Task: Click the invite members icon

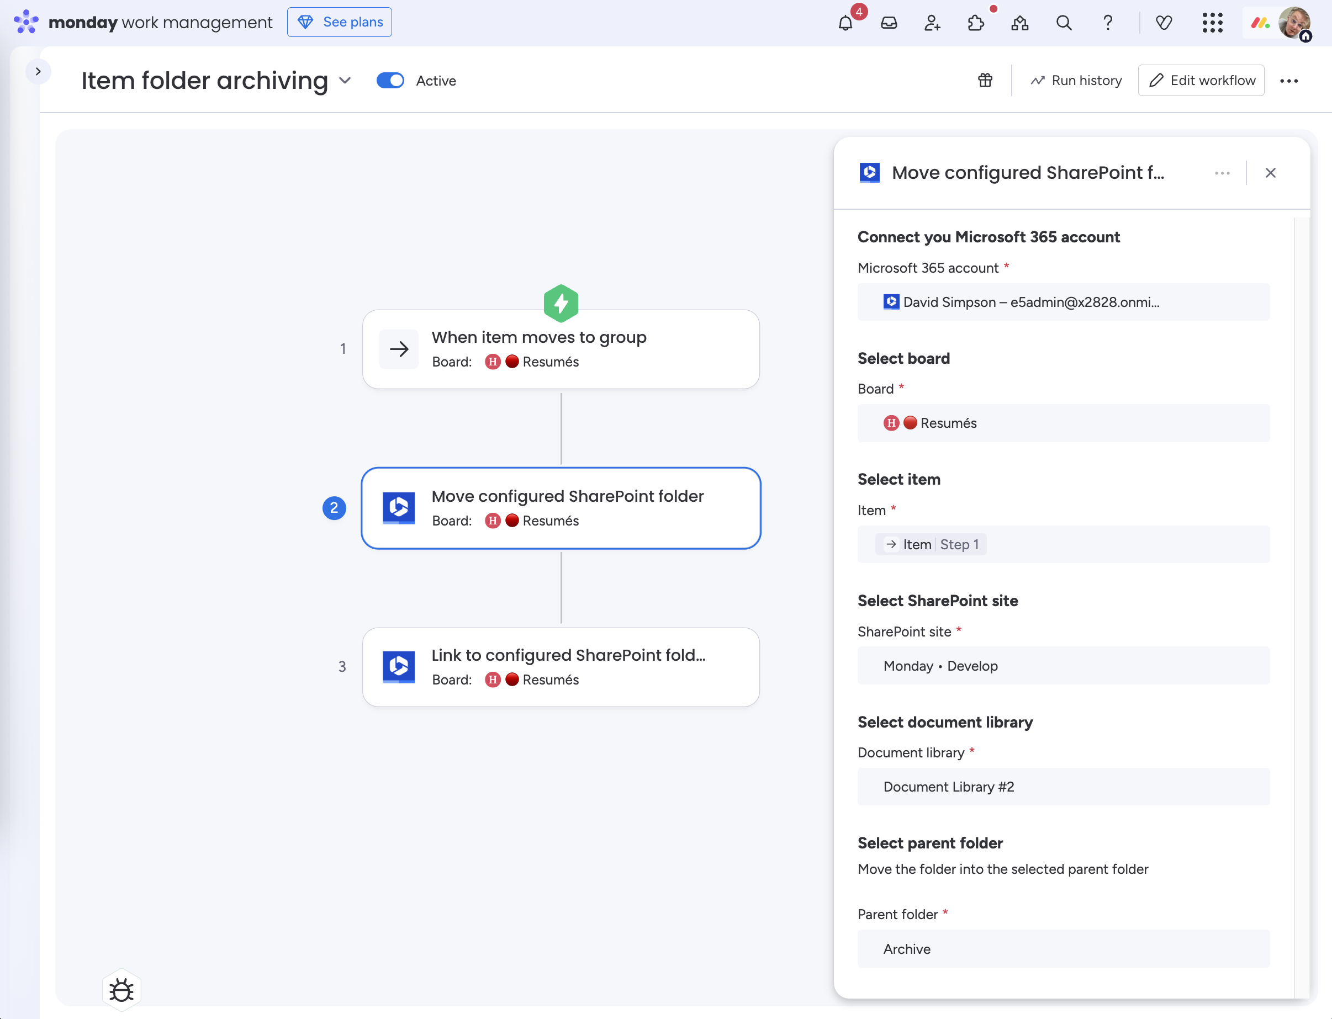Action: pyautogui.click(x=932, y=23)
